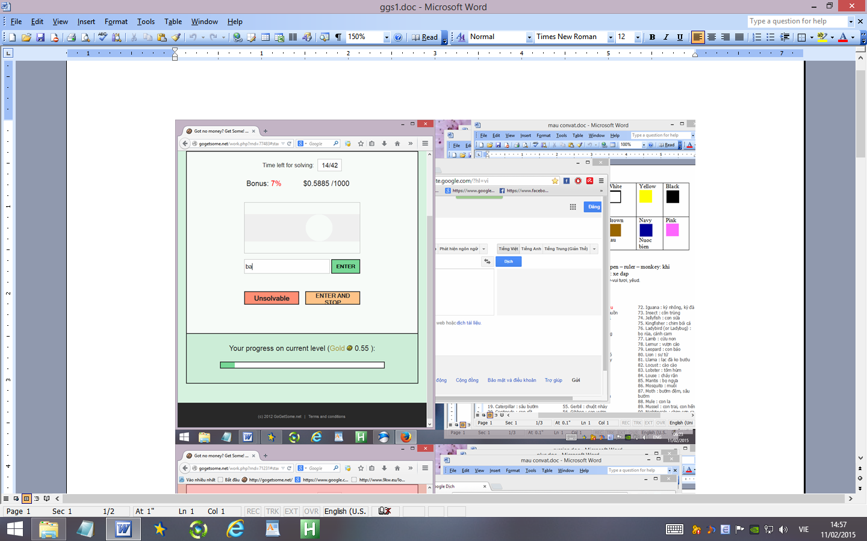Click the Save icon in the toolbar
The width and height of the screenshot is (867, 541).
point(40,37)
